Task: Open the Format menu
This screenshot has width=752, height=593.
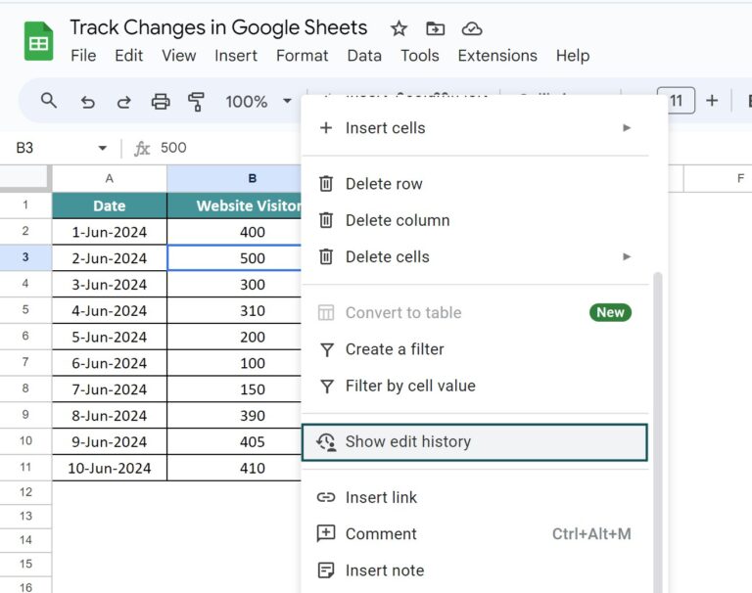Action: tap(303, 56)
